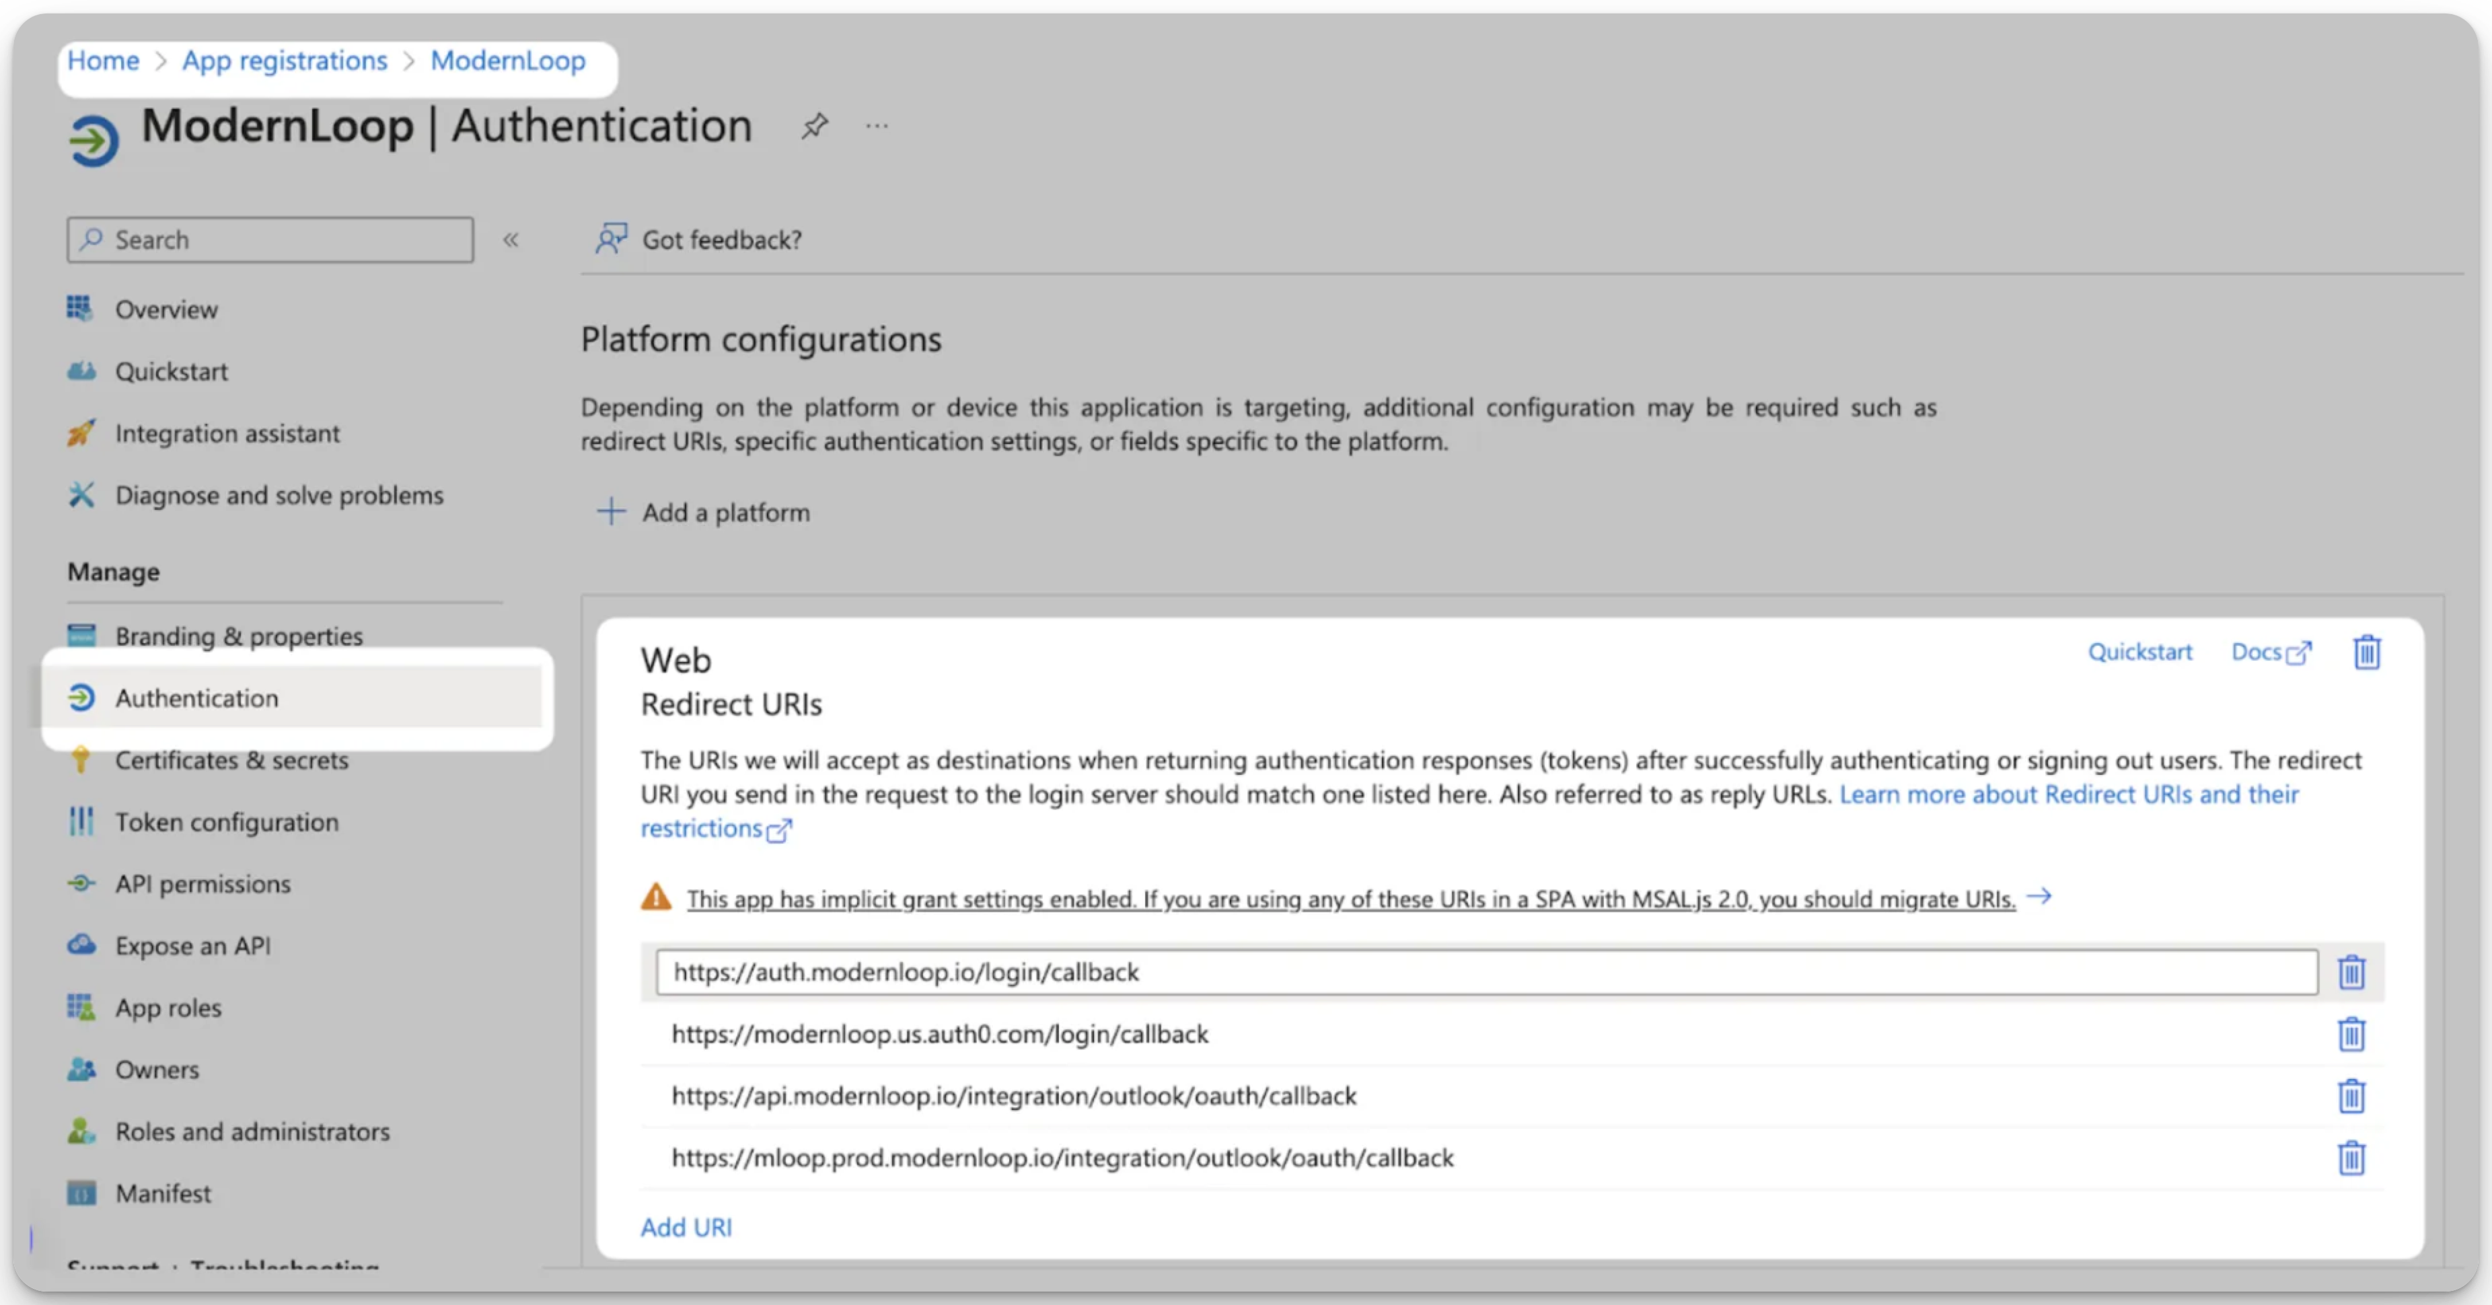Screen dimensions: 2492x1305
Task: Open Owners page
Action: 157,1070
